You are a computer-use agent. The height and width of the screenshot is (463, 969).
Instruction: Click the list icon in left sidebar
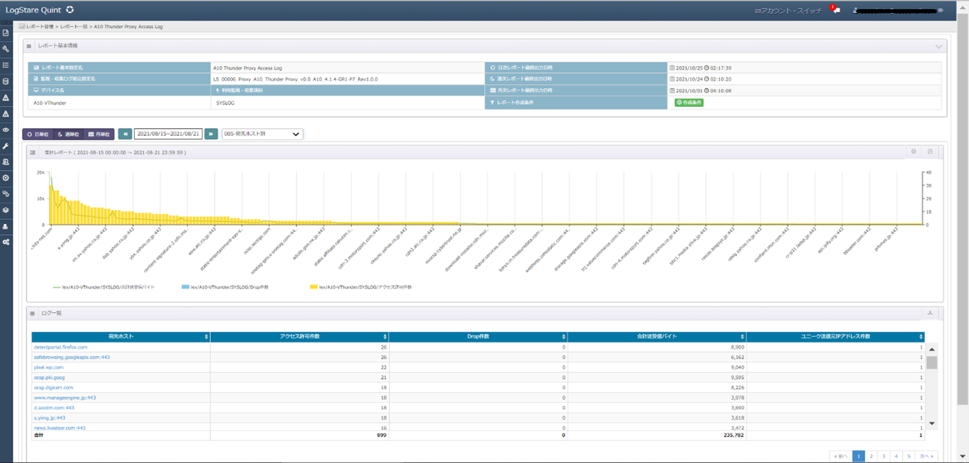coord(6,65)
